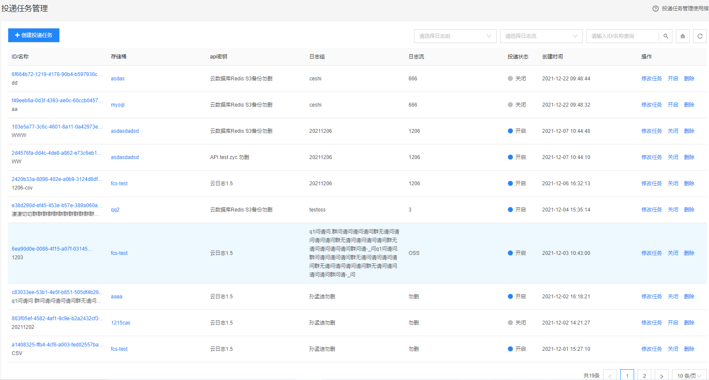This screenshot has height=380, width=709.
Task: Open bucket link aaaa
Action: pyautogui.click(x=116, y=297)
